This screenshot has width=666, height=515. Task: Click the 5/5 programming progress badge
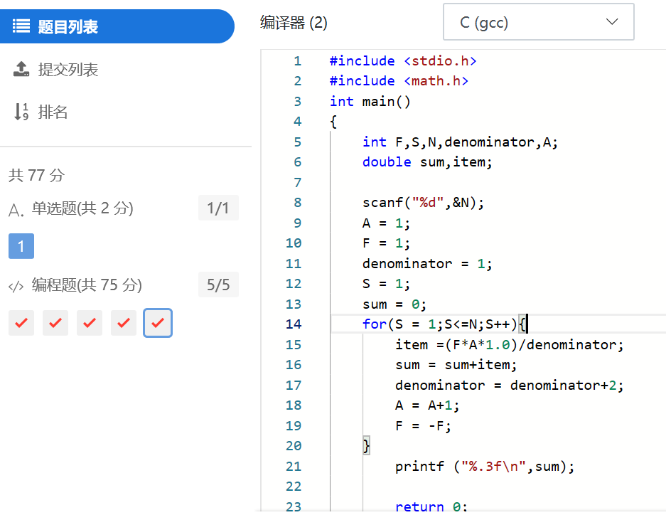tap(218, 285)
